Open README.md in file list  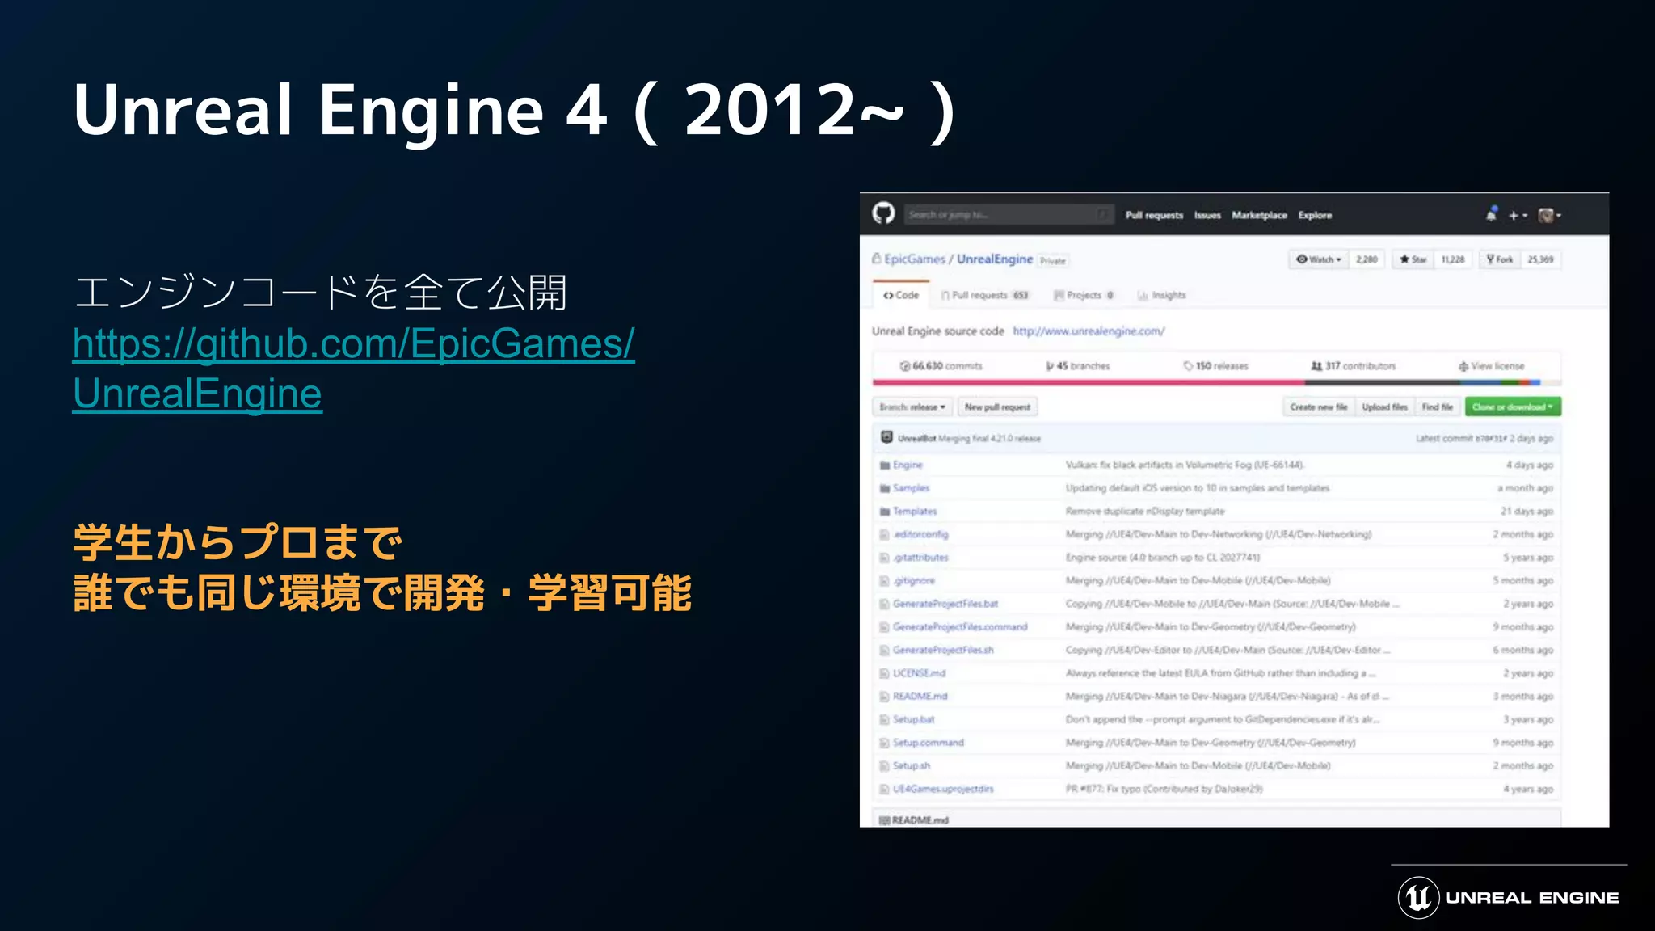click(920, 696)
